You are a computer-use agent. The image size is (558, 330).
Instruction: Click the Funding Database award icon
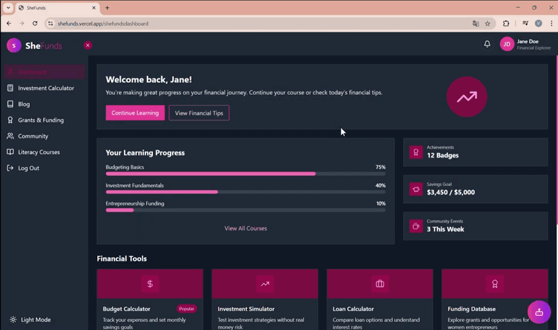click(x=495, y=284)
